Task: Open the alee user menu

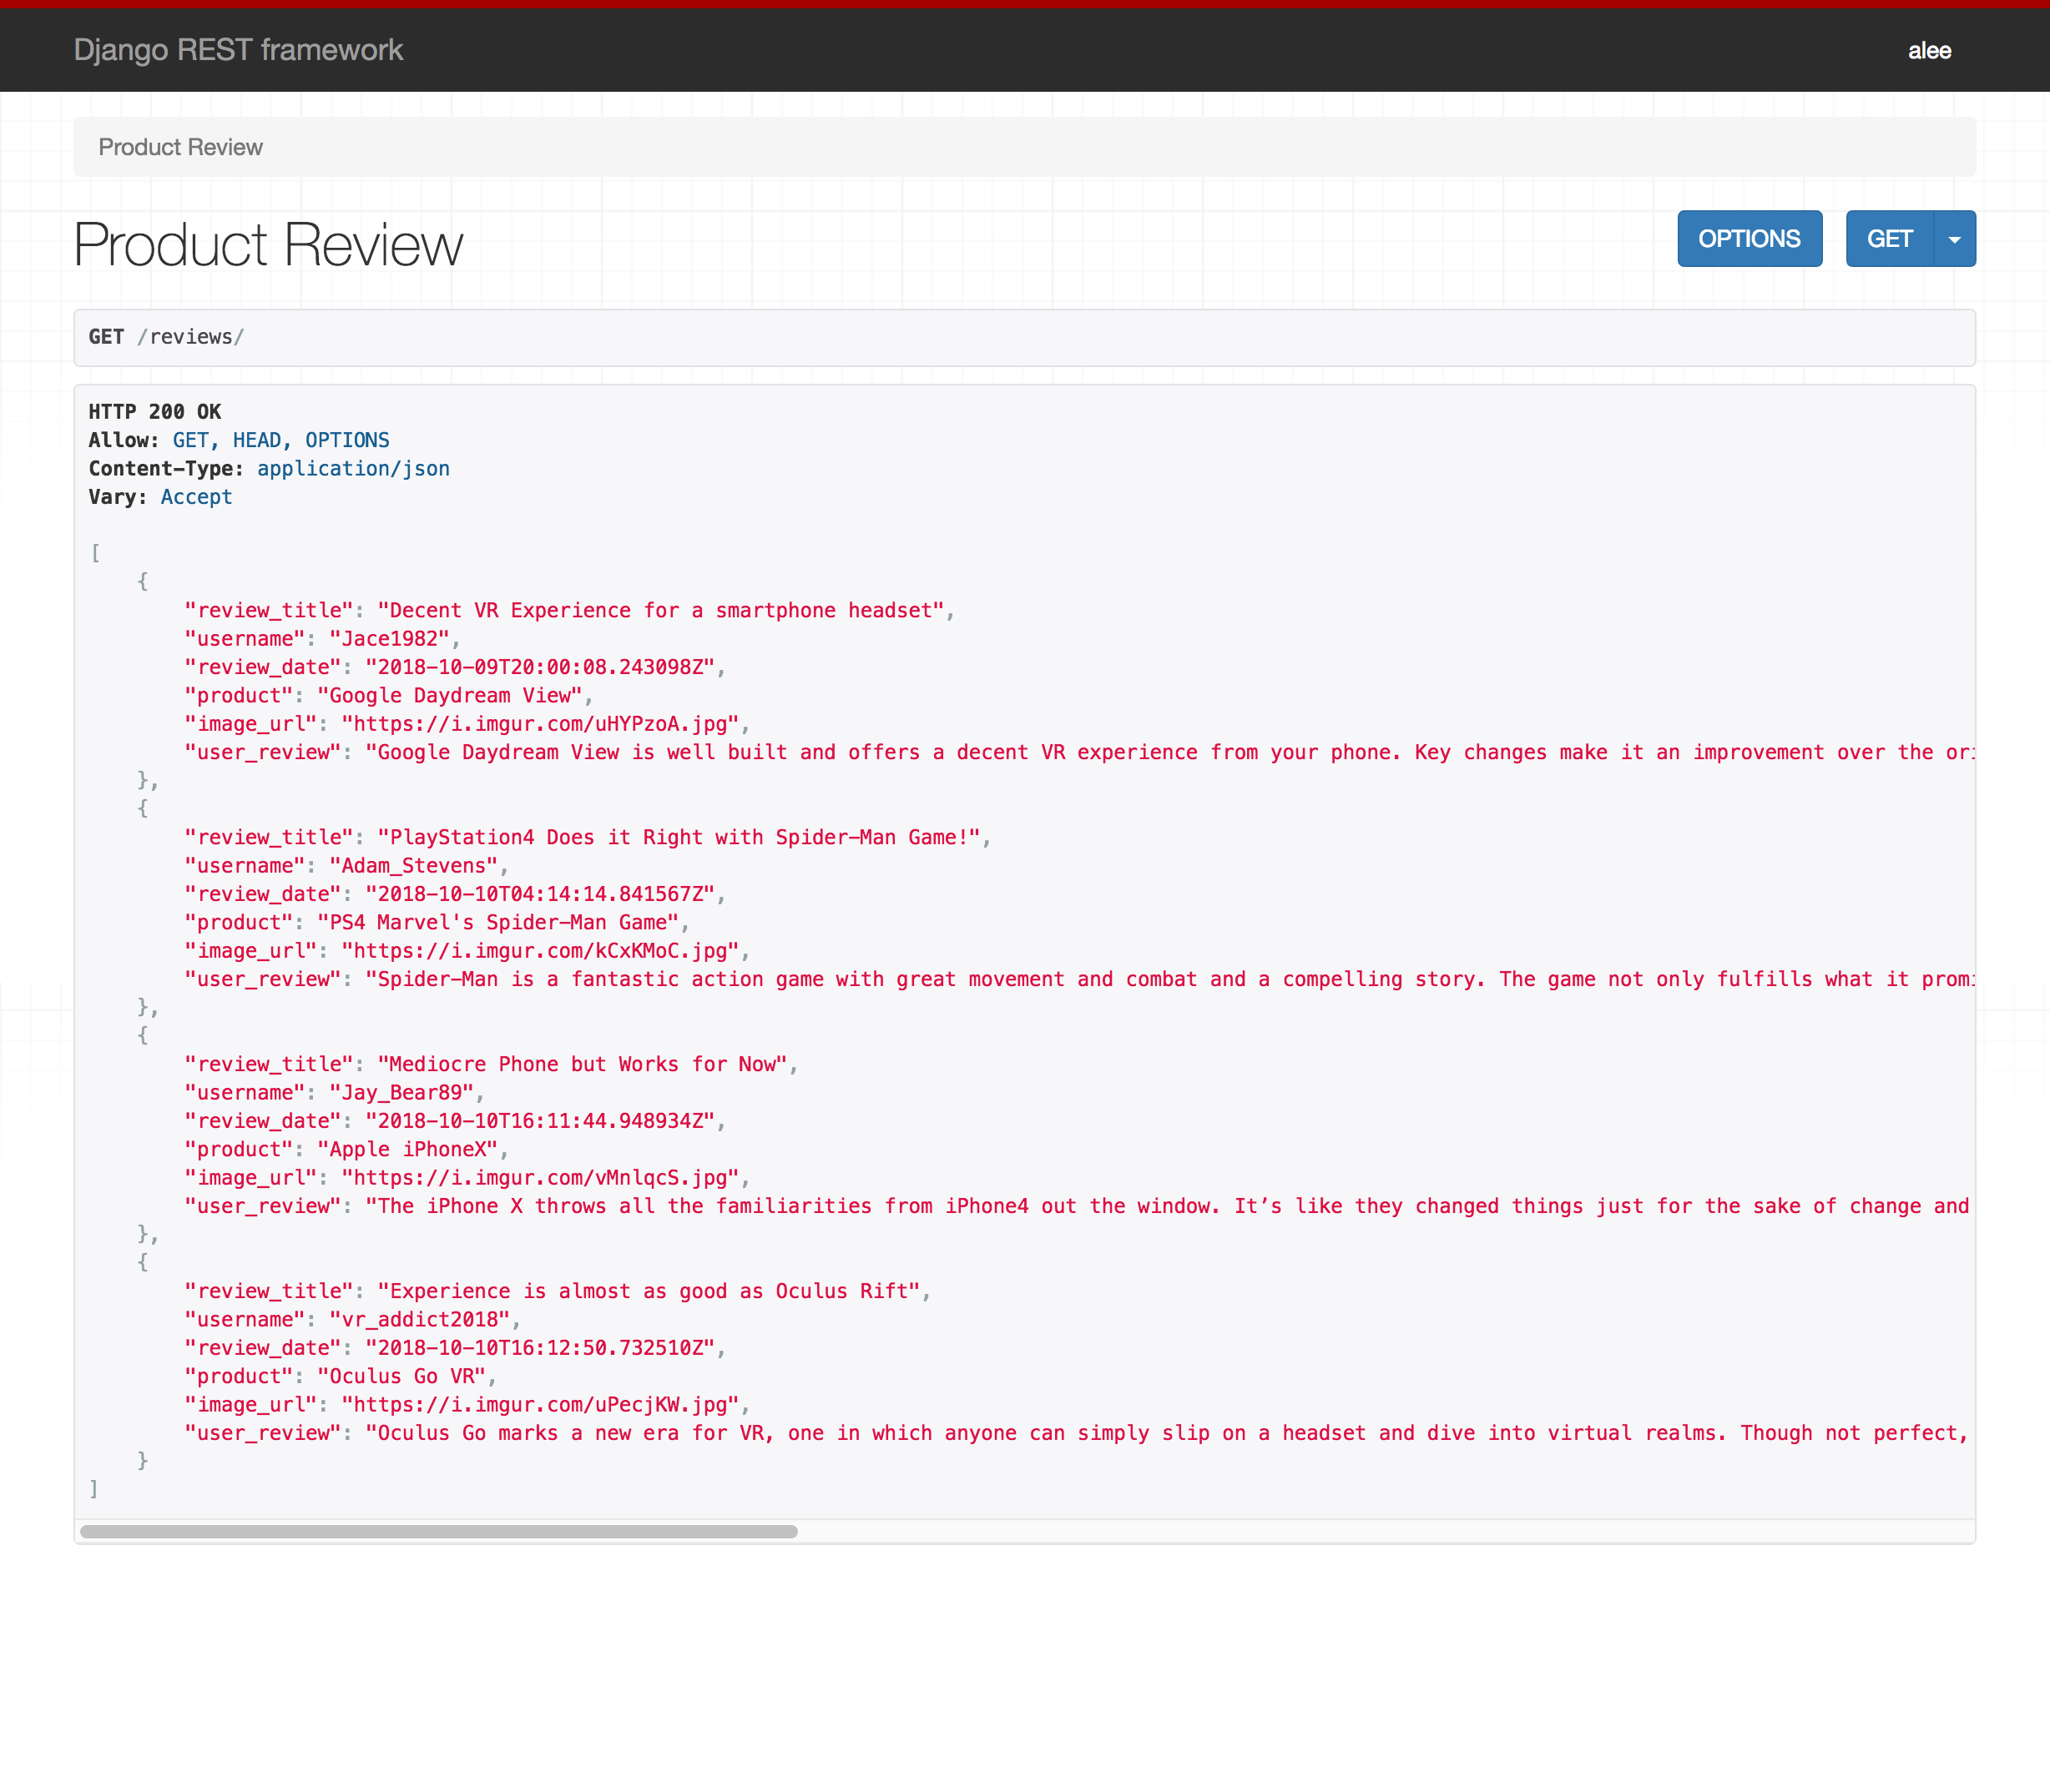Action: pyautogui.click(x=1928, y=51)
